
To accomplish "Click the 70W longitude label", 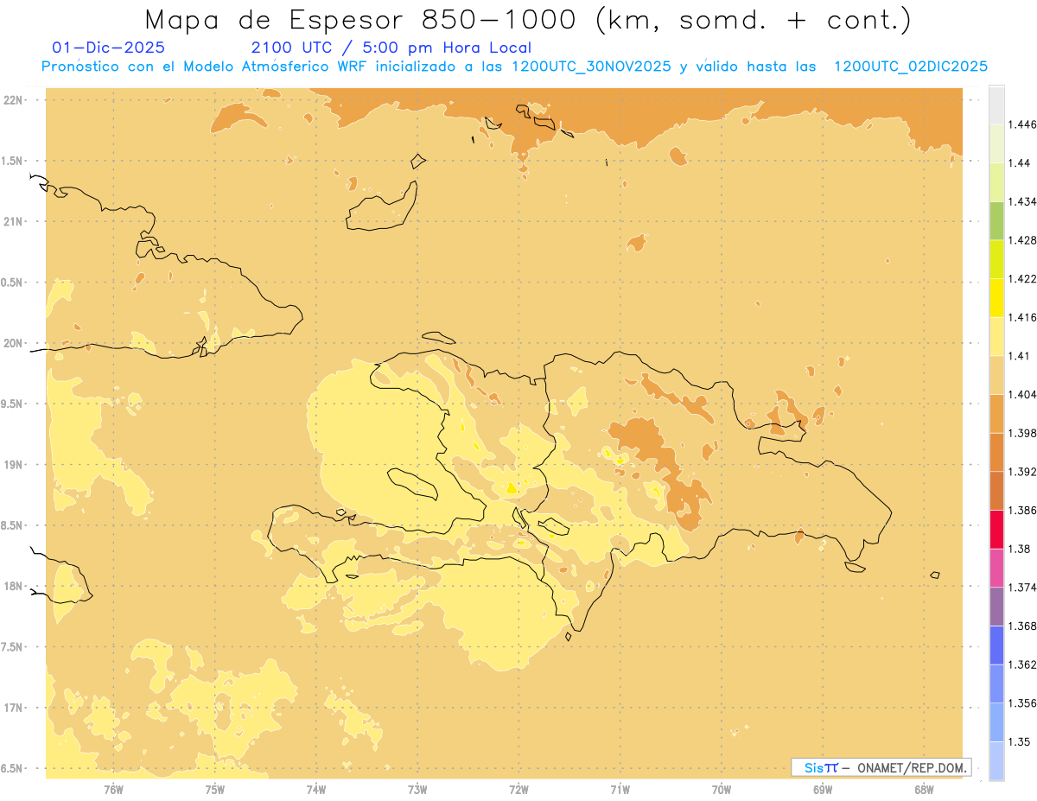I will tap(722, 789).
